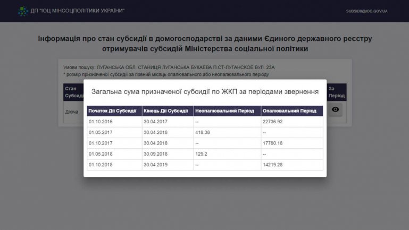This screenshot has height=230, width=409.
Task: Click the Умови пошуку address line
Action: pyautogui.click(x=169, y=67)
